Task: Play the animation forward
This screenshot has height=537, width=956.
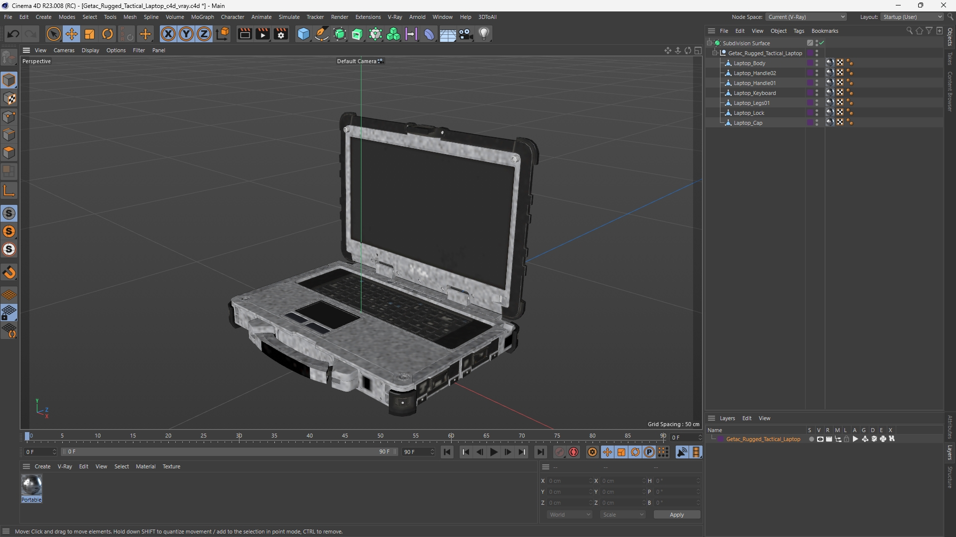Action: (493, 452)
